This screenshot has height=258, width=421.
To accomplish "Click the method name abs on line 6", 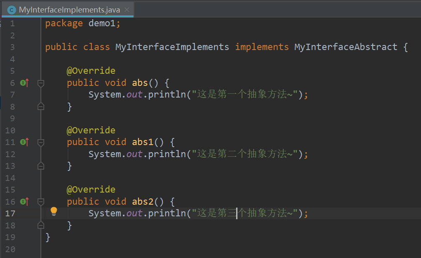I will pyautogui.click(x=140, y=83).
